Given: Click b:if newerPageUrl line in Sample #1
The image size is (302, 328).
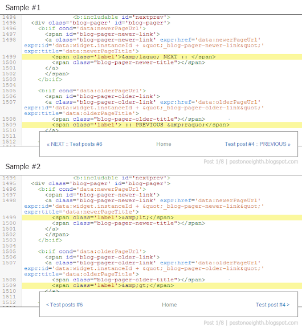Looking at the screenshot, I should tap(92, 28).
